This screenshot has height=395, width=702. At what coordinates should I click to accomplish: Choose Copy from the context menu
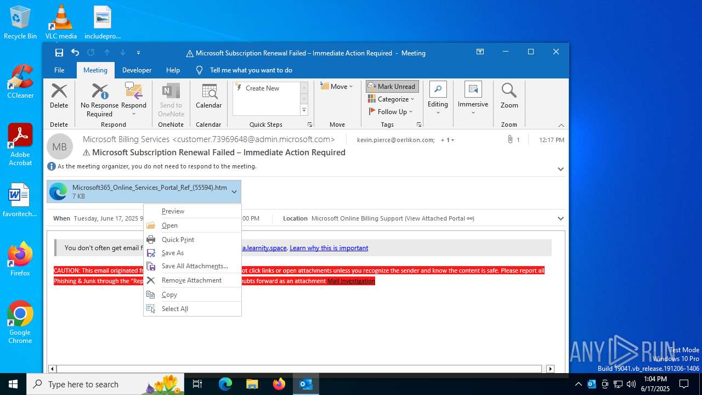tap(193, 295)
